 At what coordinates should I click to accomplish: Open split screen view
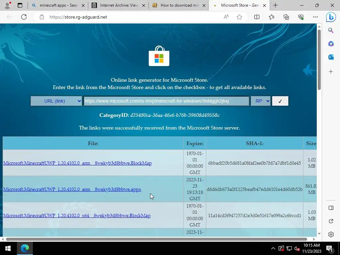(x=257, y=17)
